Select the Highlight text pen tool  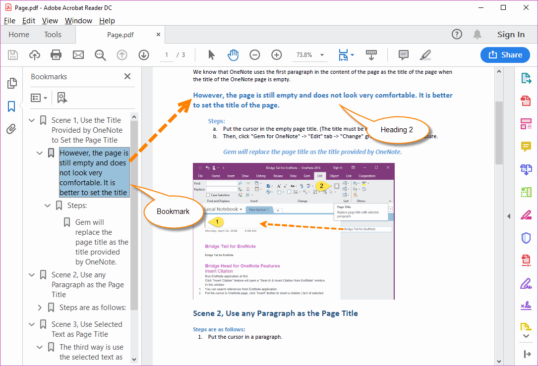pos(425,55)
